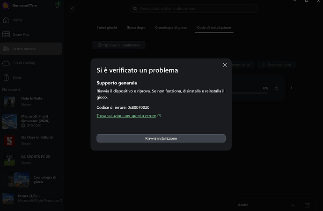Screen dimensions: 323x211
Task: Switch to the I miei giochi tab
Action: [107, 28]
